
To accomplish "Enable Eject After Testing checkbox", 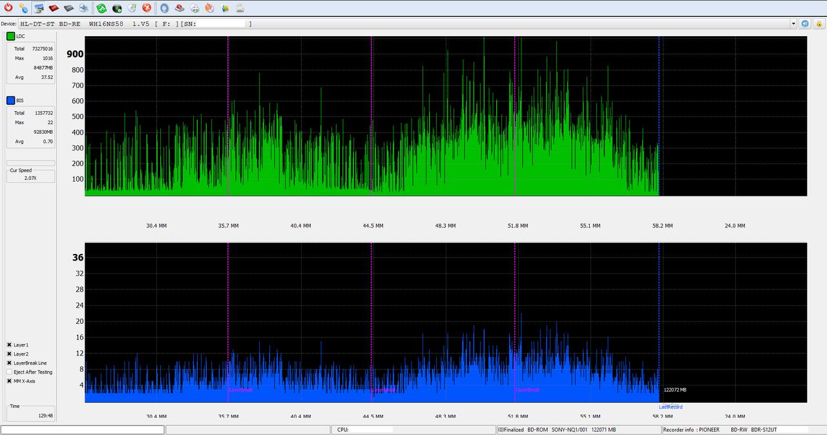I will [10, 372].
